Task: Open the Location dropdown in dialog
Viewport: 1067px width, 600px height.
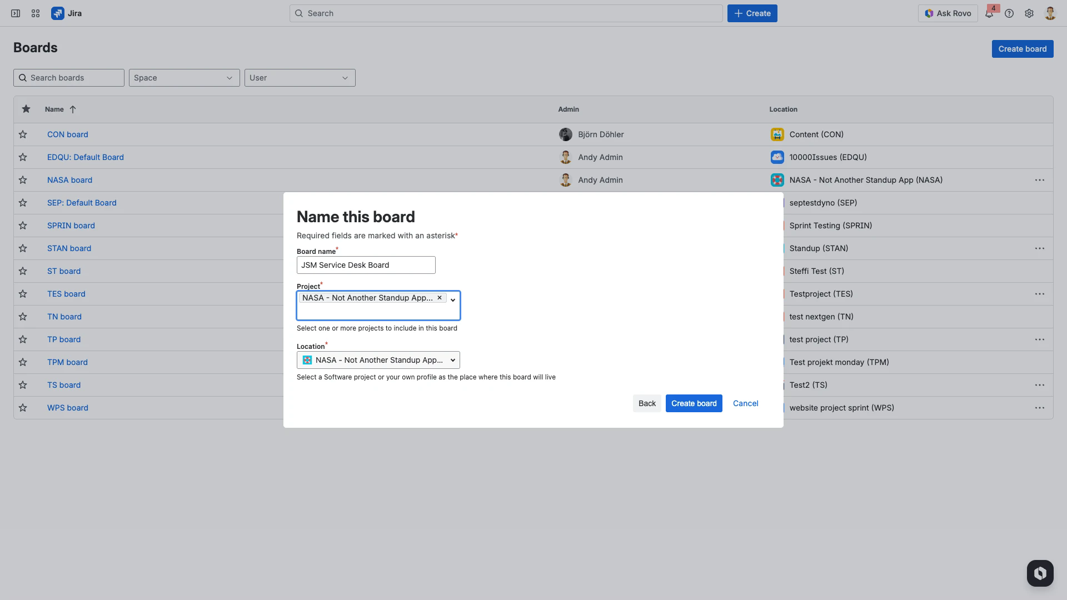Action: [x=378, y=360]
